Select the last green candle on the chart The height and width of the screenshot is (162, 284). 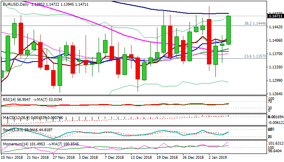228,30
